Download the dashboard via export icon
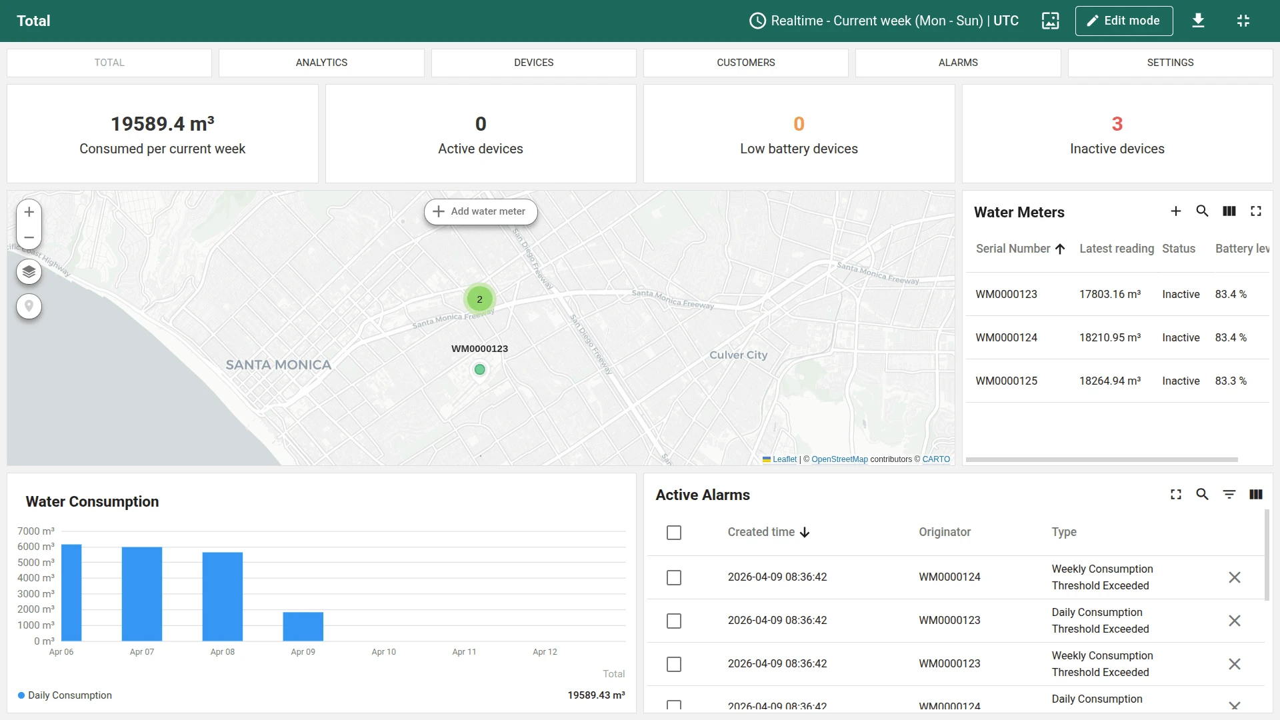Viewport: 1280px width, 720px height. pyautogui.click(x=1198, y=21)
